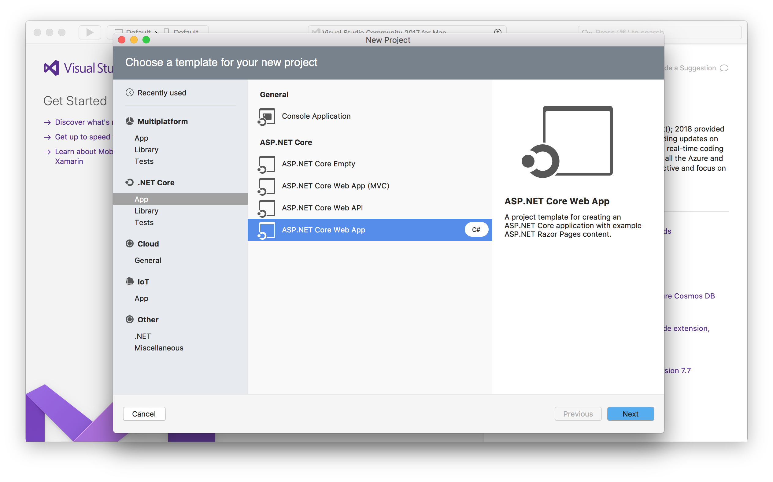The image size is (773, 482).
Task: Click the Cancel button to dismiss
Action: (x=144, y=414)
